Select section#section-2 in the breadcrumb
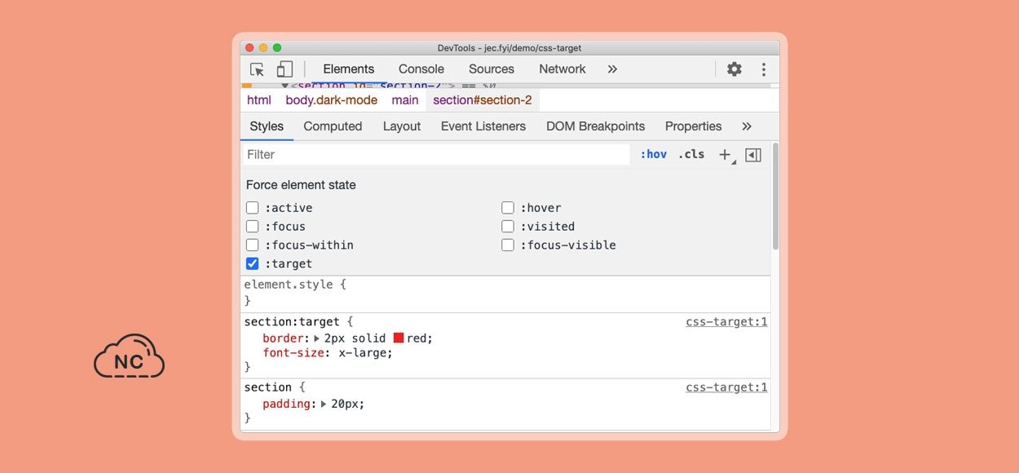 483,100
